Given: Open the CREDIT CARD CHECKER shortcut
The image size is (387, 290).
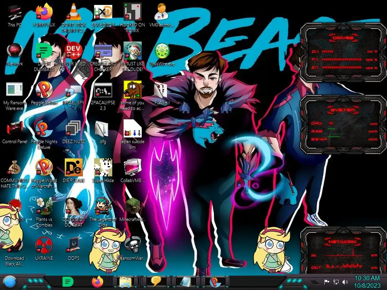Looking at the screenshot, I should (103, 57).
